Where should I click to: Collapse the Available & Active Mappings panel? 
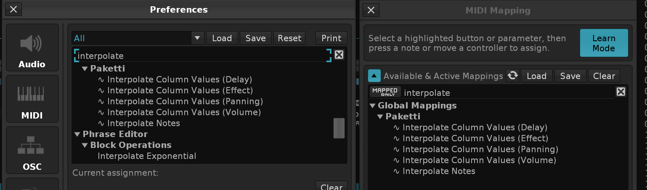[374, 76]
